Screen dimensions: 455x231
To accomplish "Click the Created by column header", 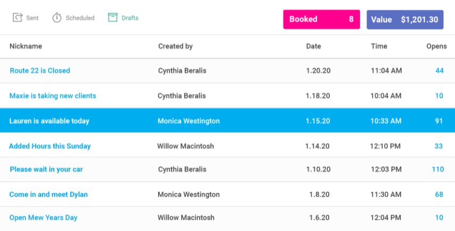I will 175,46.
